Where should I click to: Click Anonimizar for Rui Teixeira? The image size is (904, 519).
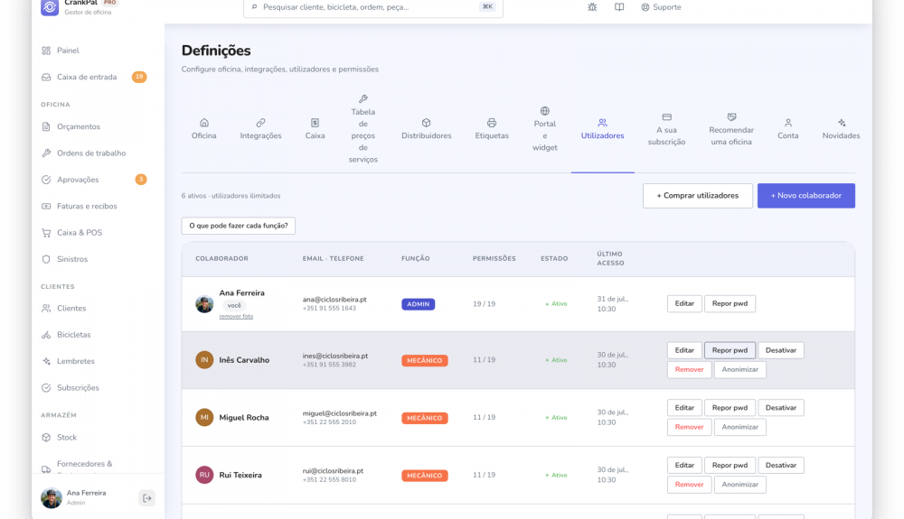coord(739,485)
